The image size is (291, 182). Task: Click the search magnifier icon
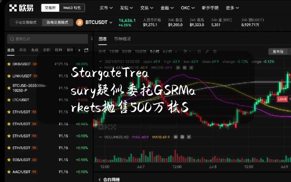[x=12, y=39]
